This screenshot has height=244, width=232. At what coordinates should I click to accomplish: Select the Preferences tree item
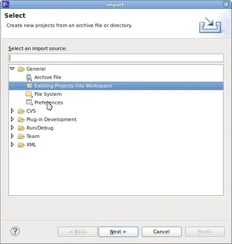tap(49, 102)
